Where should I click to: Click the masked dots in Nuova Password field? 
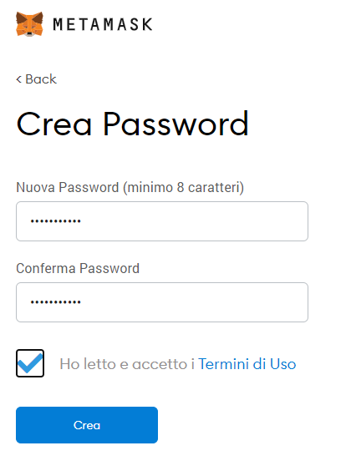pos(56,221)
